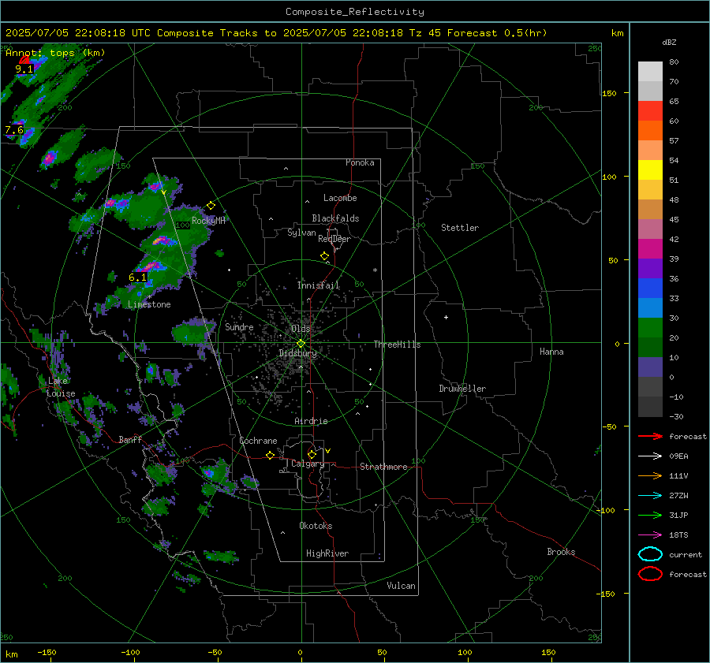Image resolution: width=710 pixels, height=663 pixels.
Task: Click the Blackfalds town label
Action: (x=335, y=218)
